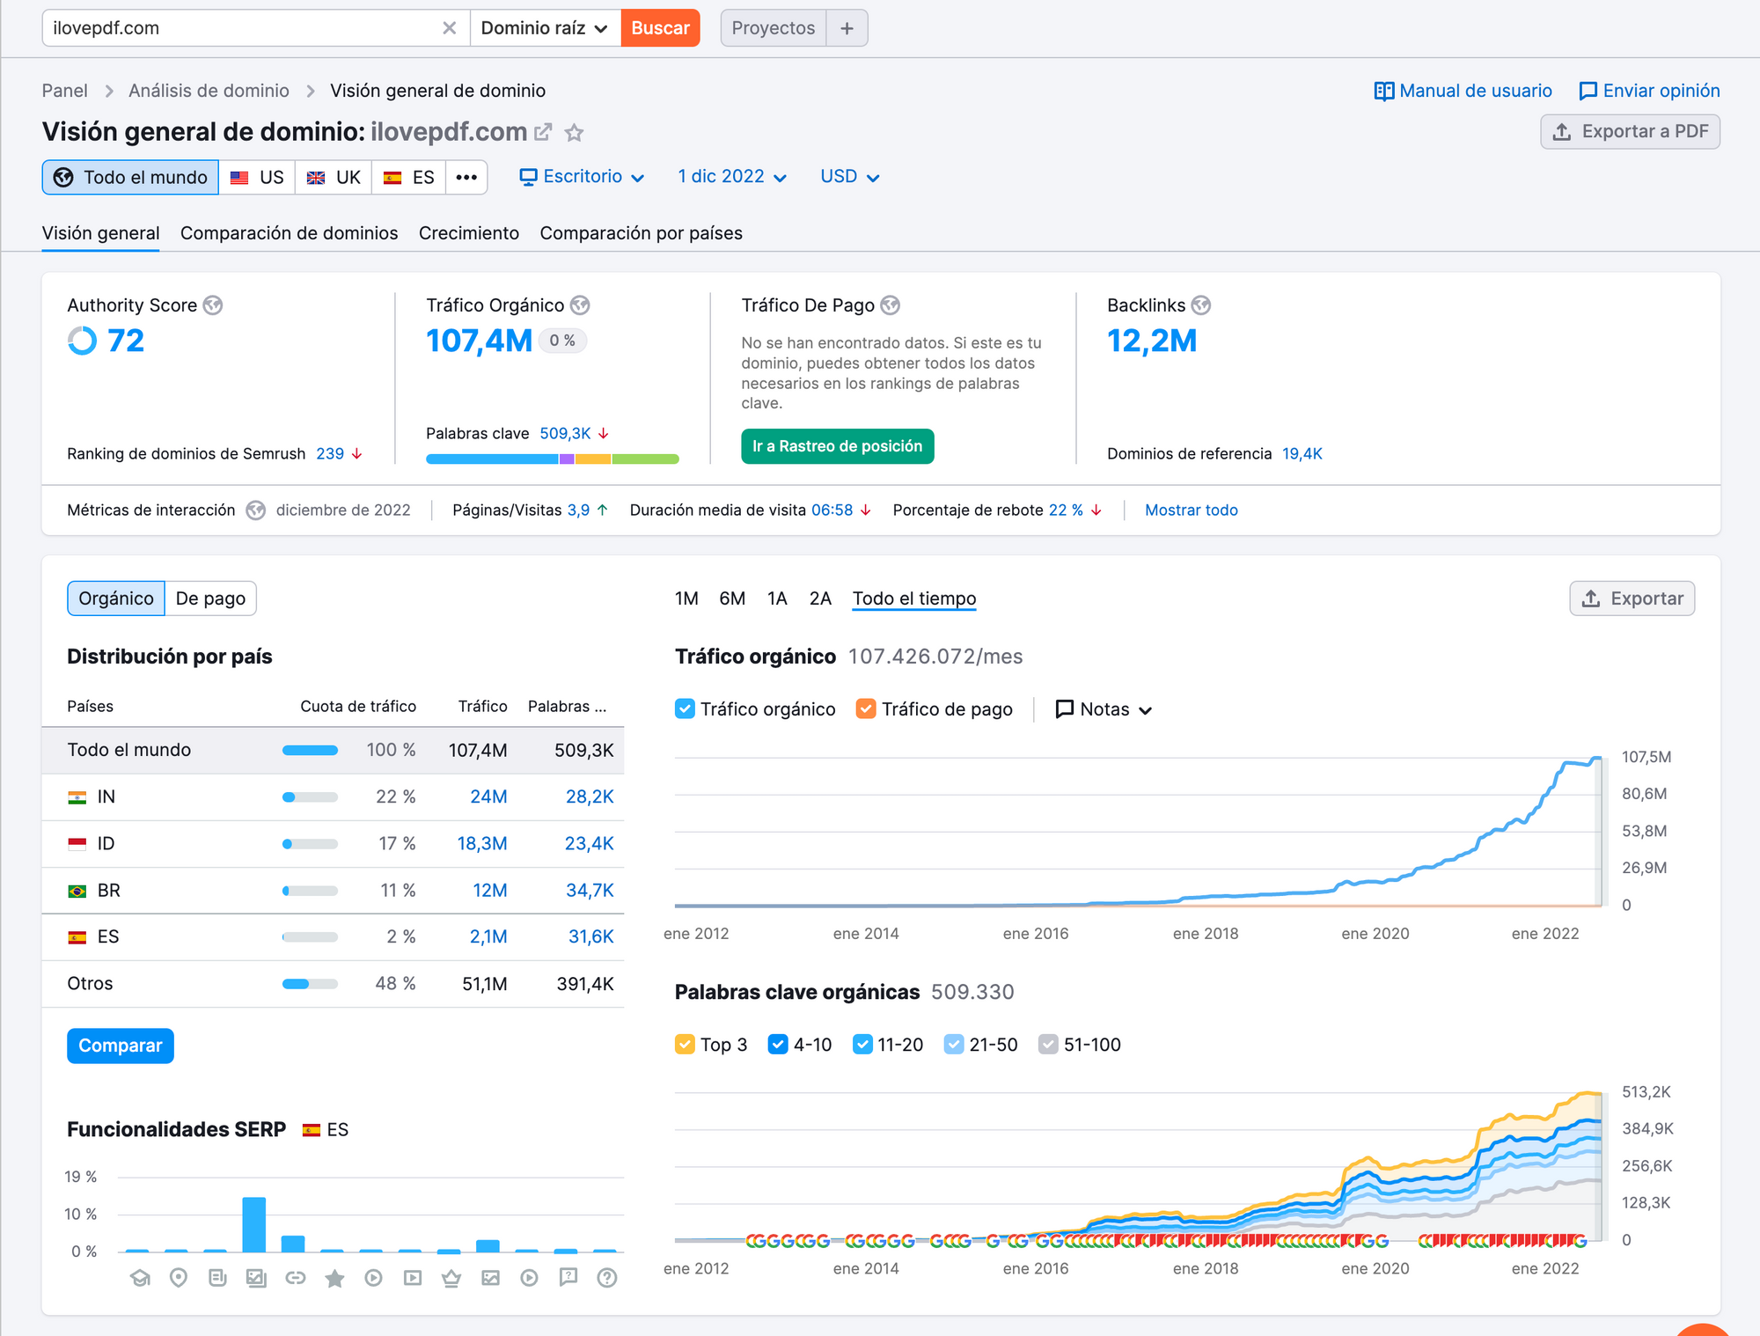
Task: Click the reviews star SERP feature icon
Action: (x=334, y=1278)
